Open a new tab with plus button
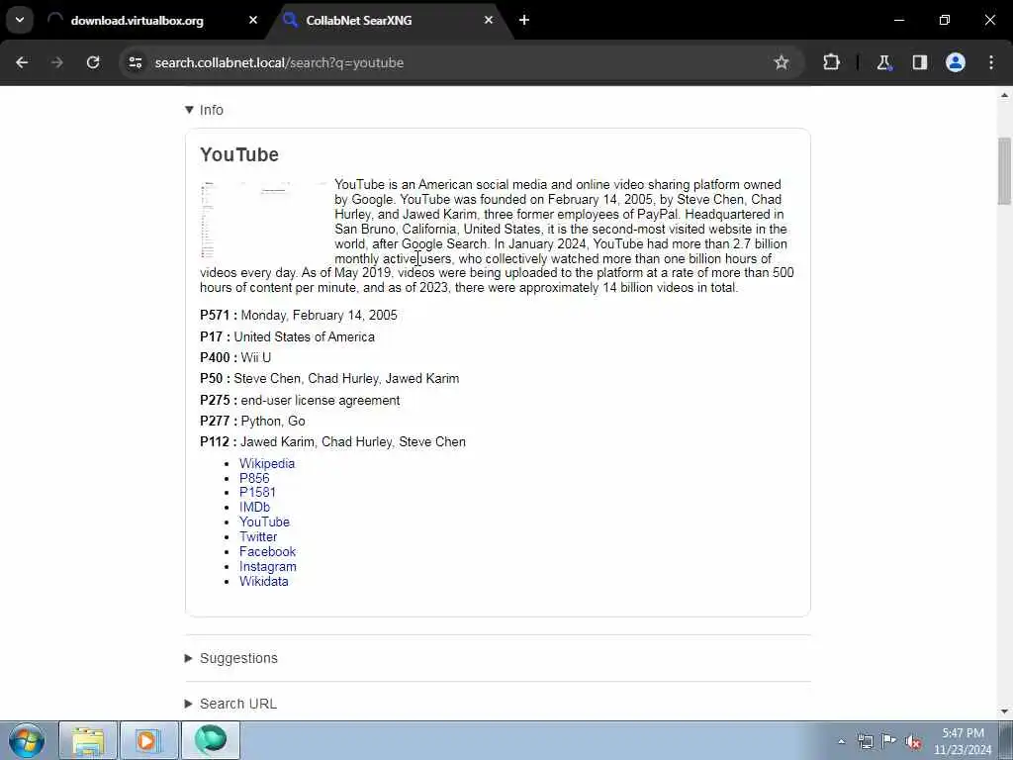 pos(524,20)
